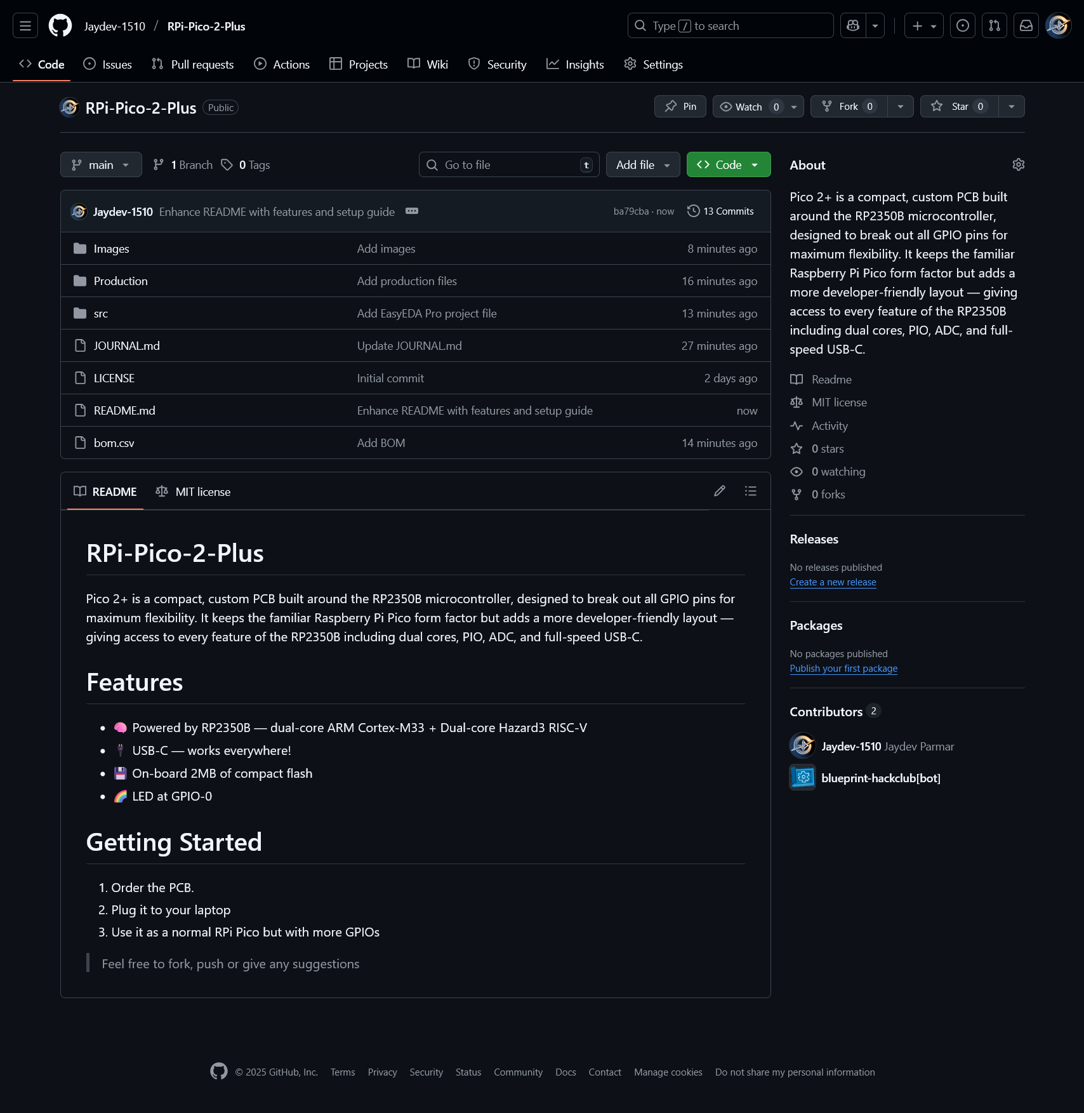Switch to the Insights tab
Screen dimensions: 1084x1113
(575, 65)
